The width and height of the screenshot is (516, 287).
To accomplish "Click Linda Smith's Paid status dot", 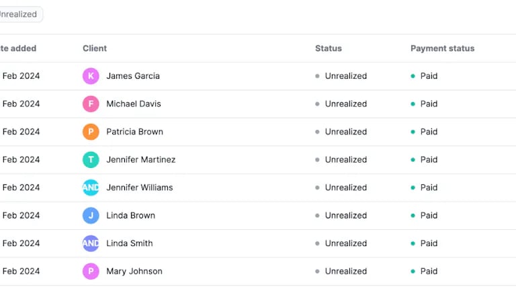I will pos(413,243).
